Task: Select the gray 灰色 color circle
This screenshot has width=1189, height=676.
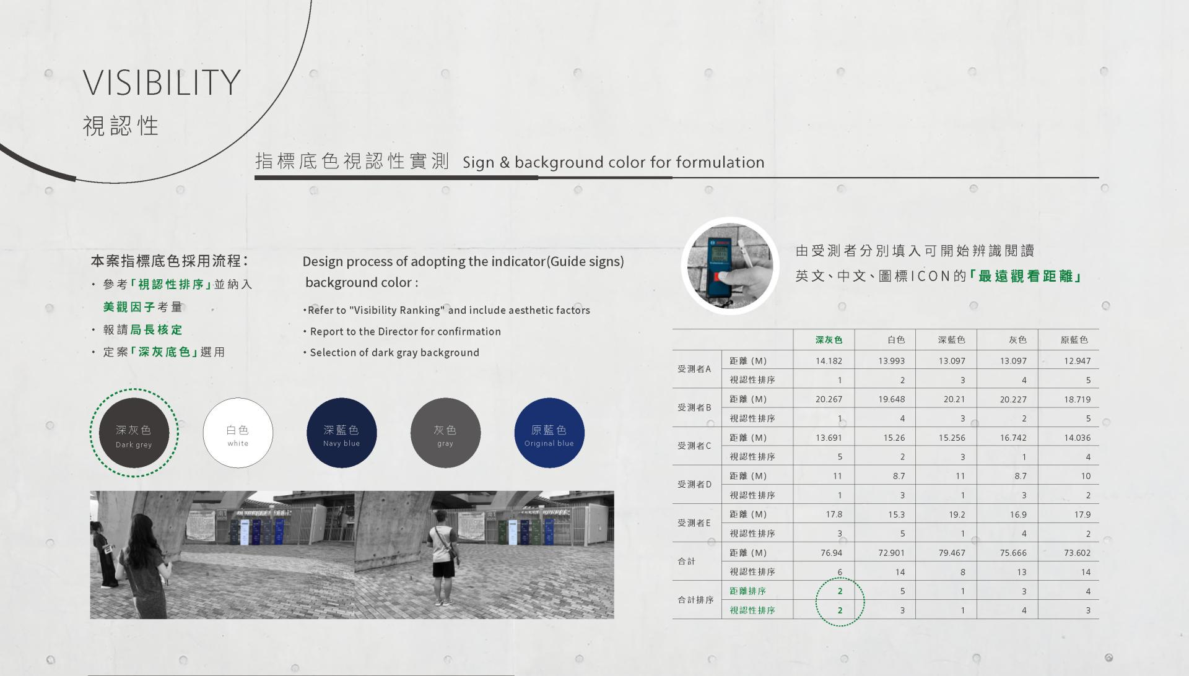Action: click(x=445, y=433)
